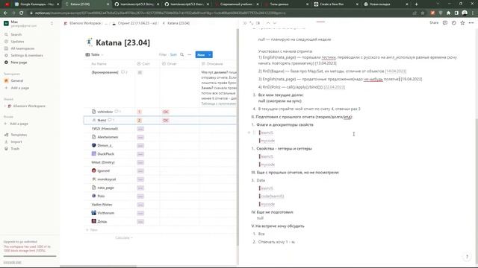Screen dimensions: 478x268
Task: Go back in the browser
Action: click(x=5, y=13)
